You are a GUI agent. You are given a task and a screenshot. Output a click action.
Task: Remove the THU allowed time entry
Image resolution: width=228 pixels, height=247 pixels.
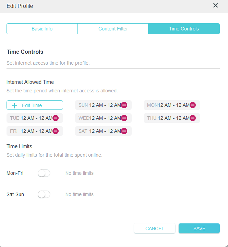193,118
